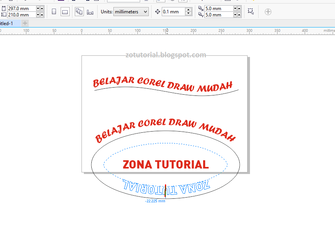The image size is (335, 229).
Task: Click the ZONA TUTORIAL text object
Action: pyautogui.click(x=165, y=164)
